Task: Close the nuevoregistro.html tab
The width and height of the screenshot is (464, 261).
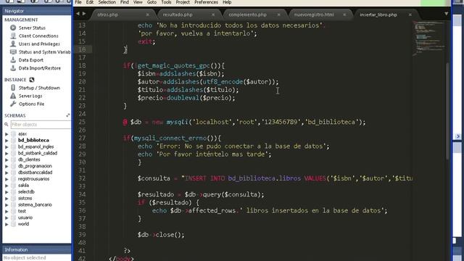Action: pyautogui.click(x=344, y=14)
